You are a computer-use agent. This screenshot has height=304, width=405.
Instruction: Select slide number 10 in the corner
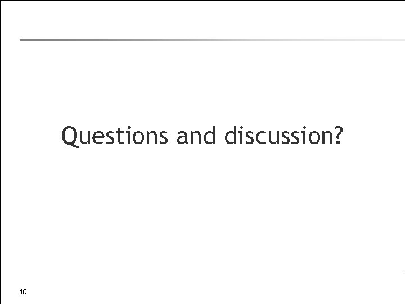tap(23, 292)
